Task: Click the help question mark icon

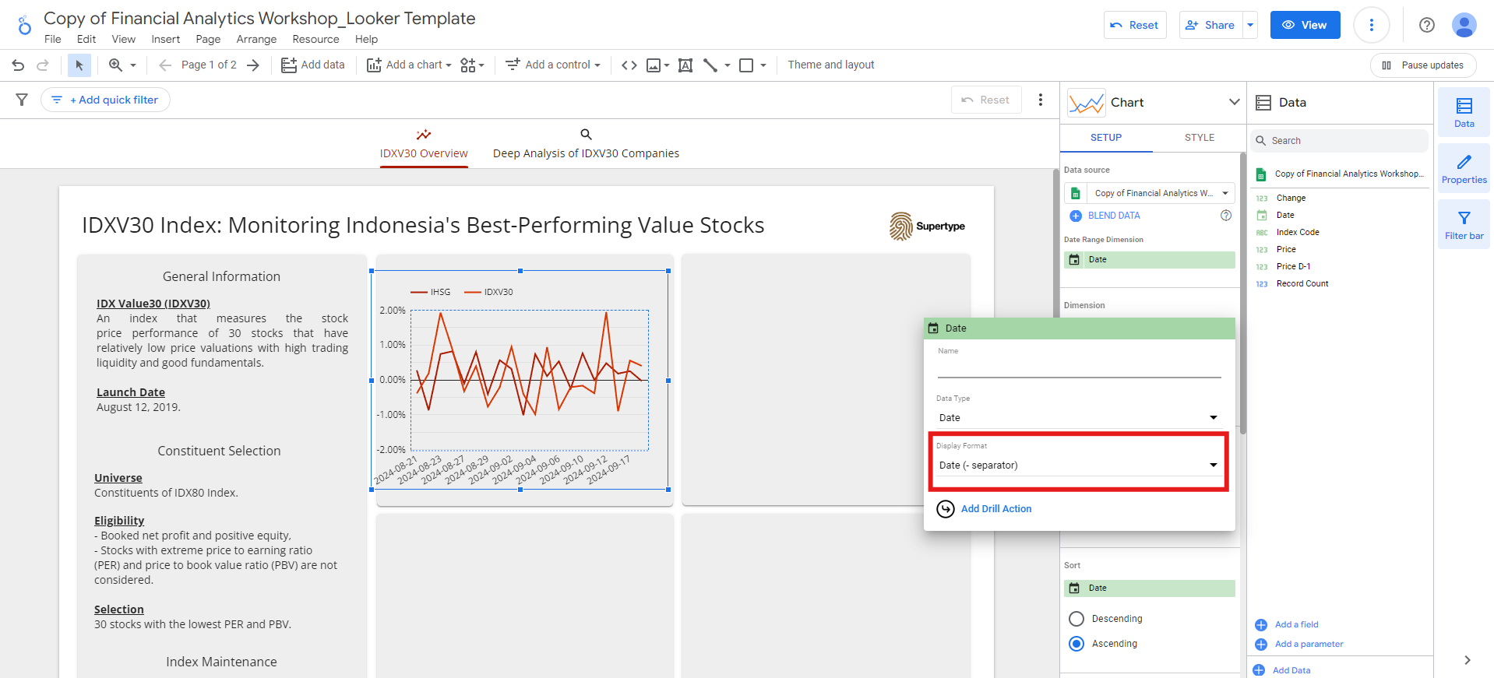Action: click(x=1427, y=25)
